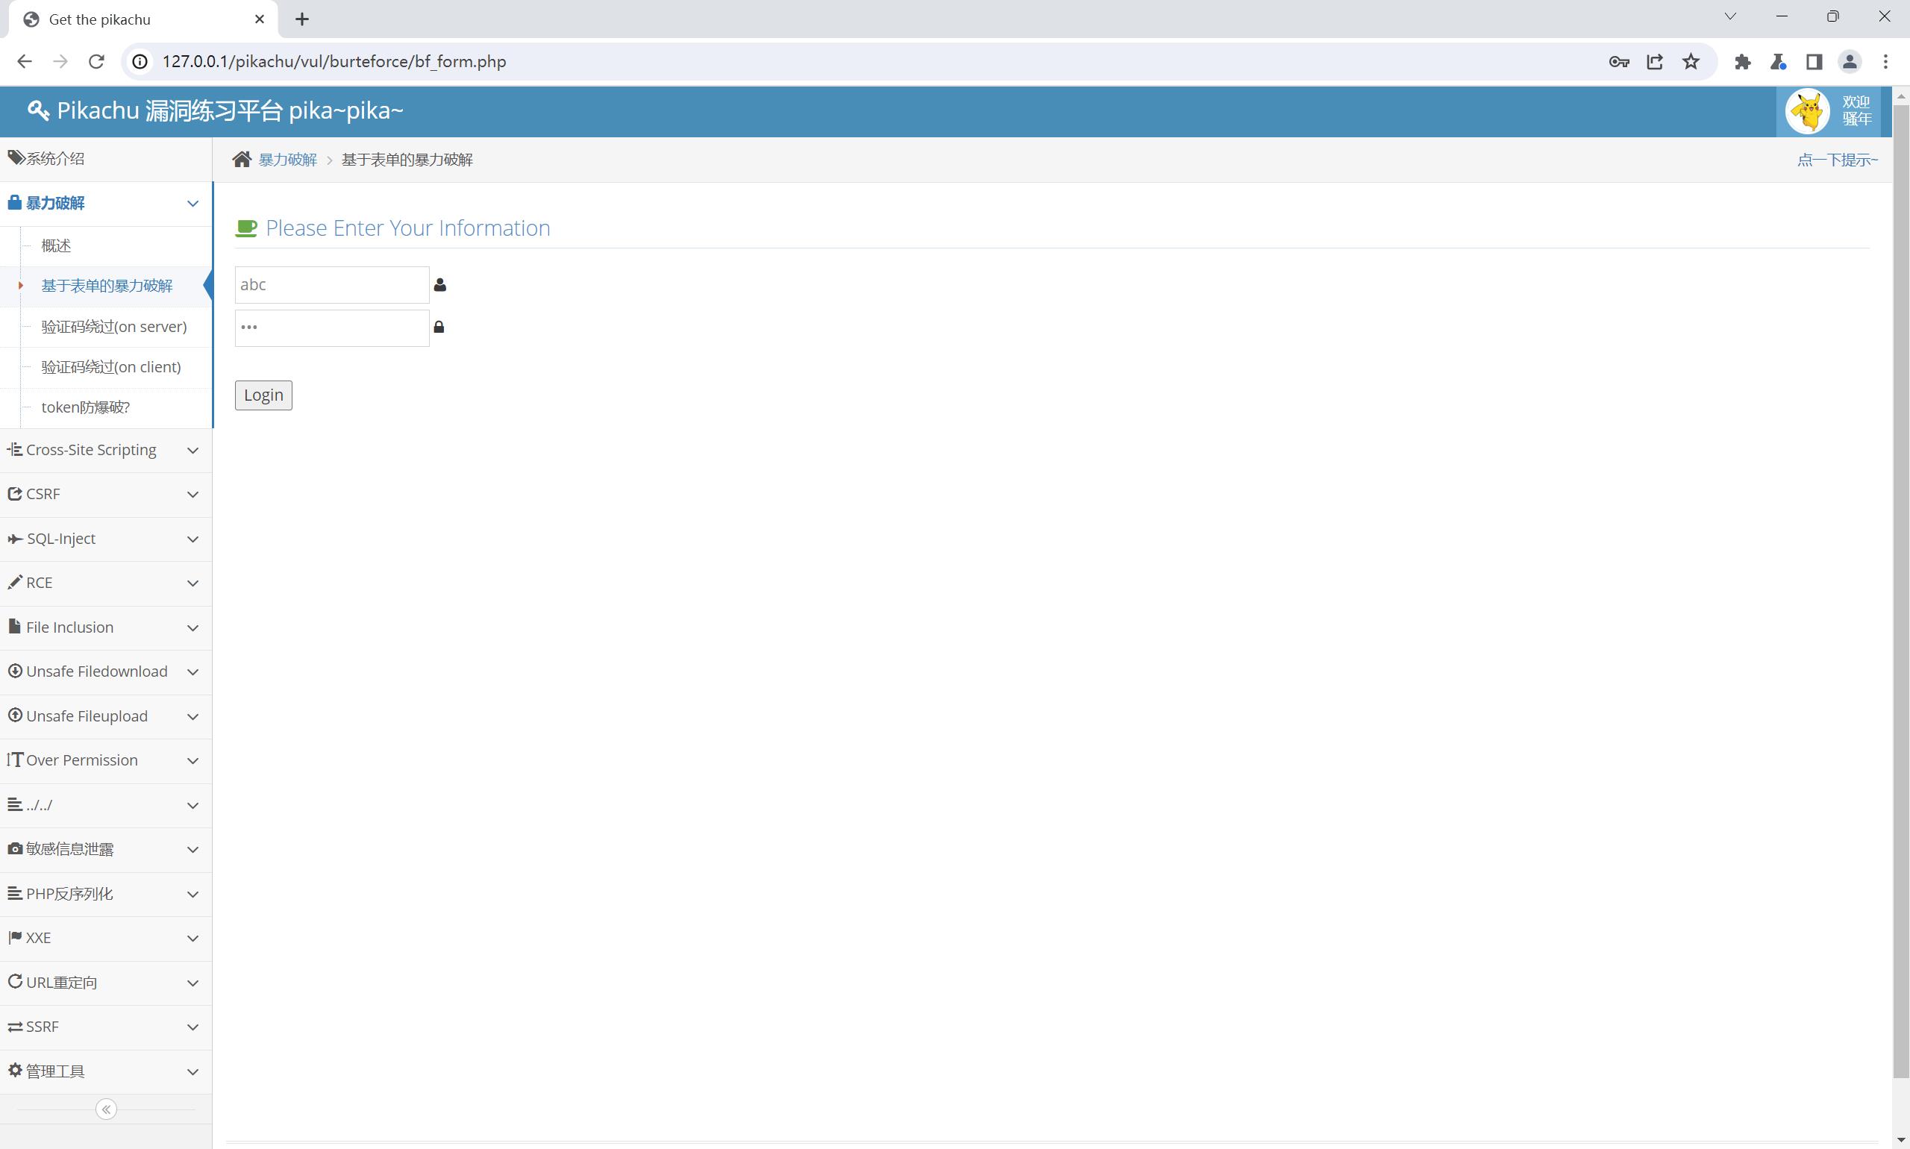Click the tag icon beside 系统介绍
Screen dimensions: 1910x1149
tap(16, 158)
